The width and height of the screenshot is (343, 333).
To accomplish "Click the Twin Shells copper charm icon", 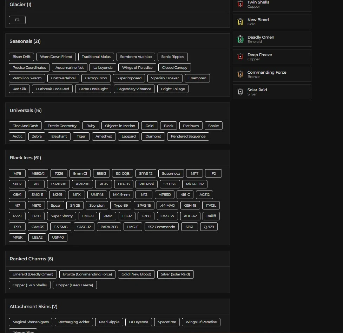I will 240,4.
